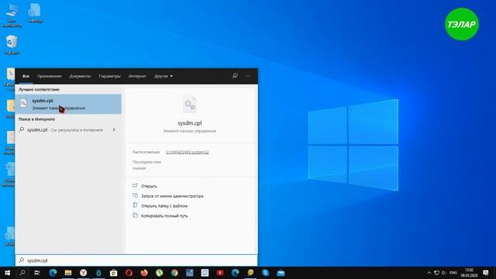Image resolution: width=496 pixels, height=279 pixels.
Task: Switch to the Интернет search tab
Action: 137,76
